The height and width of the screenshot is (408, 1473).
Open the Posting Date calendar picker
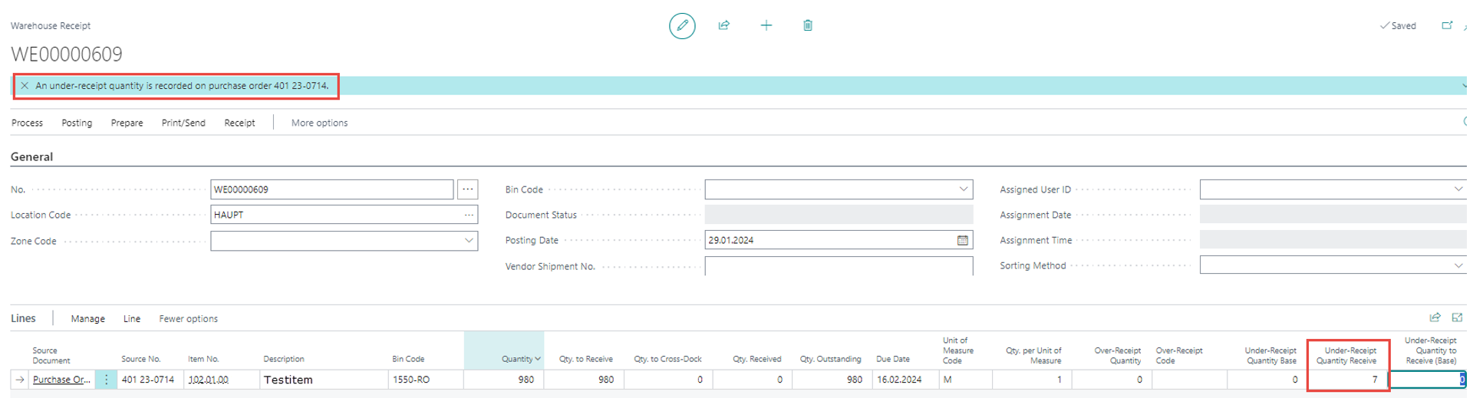(x=962, y=241)
